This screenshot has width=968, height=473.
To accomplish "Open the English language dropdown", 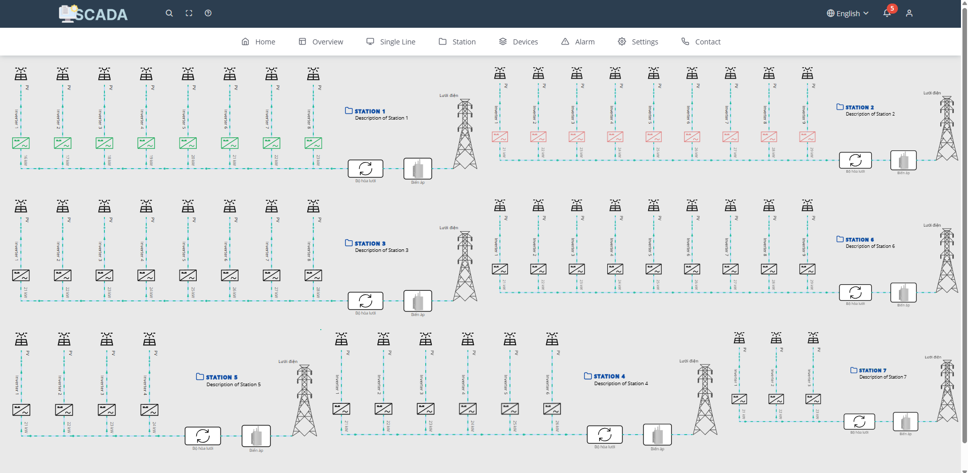I will pos(848,13).
